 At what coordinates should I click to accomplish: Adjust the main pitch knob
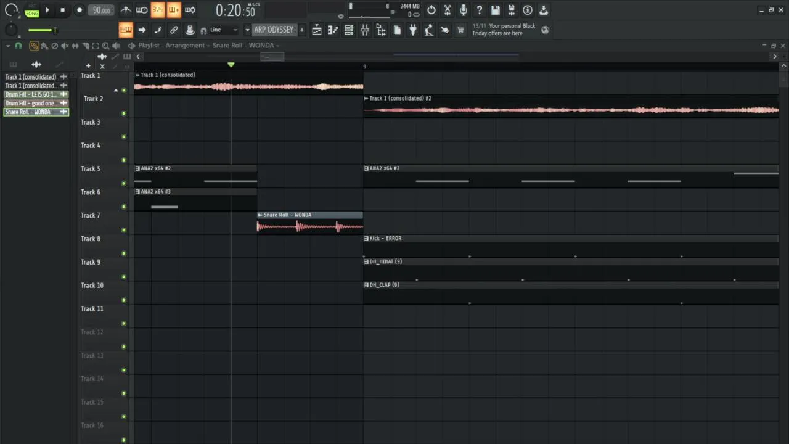click(11, 30)
